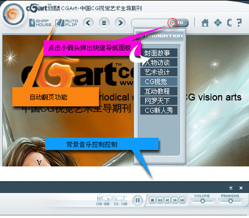Collapse the music player bar

(x=231, y=188)
